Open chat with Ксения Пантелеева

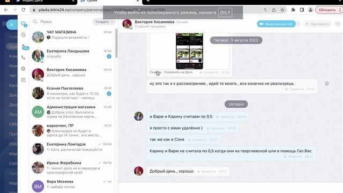click(x=72, y=93)
